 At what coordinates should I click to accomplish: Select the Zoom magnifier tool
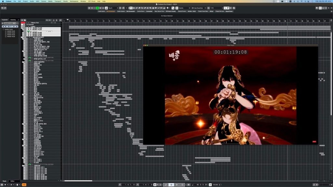150,8
